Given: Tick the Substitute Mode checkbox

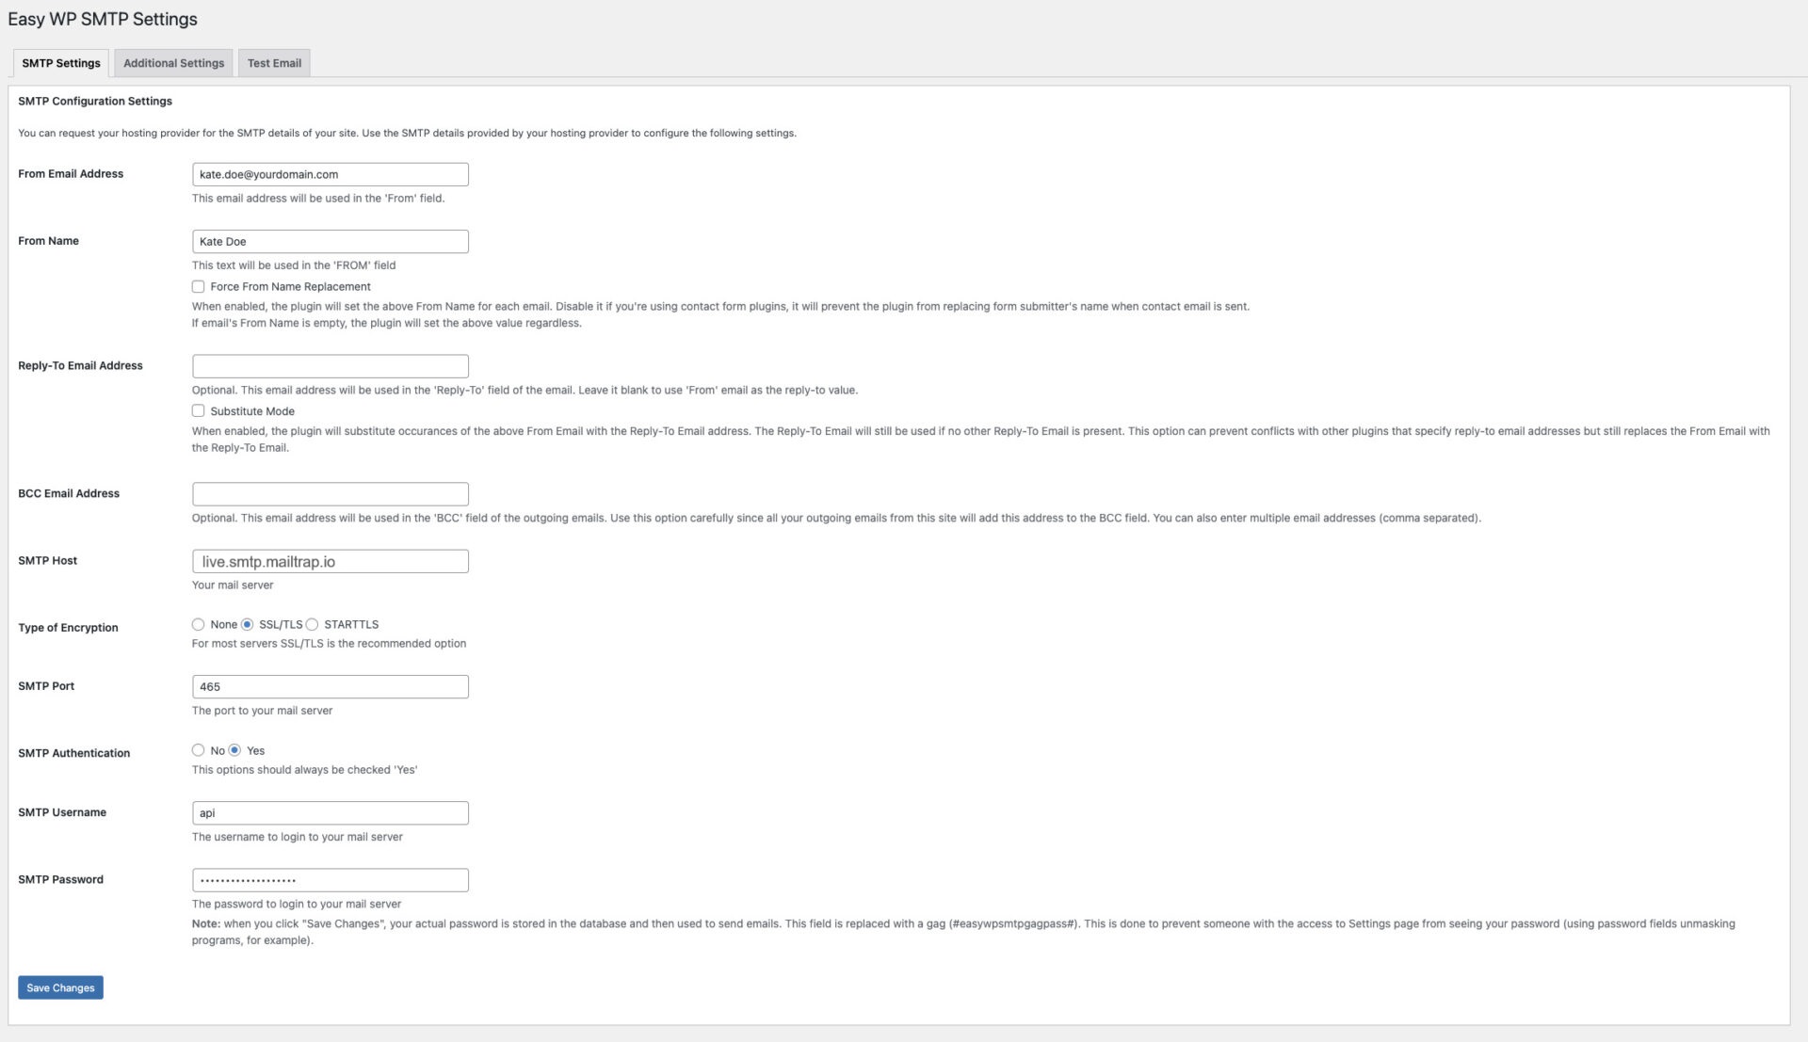Looking at the screenshot, I should 198,410.
